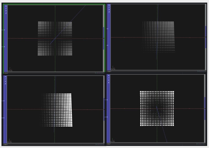This screenshot has height=148, width=209.
Task: Click the copy3 geometry viewer grid
Action: [x=158, y=37]
